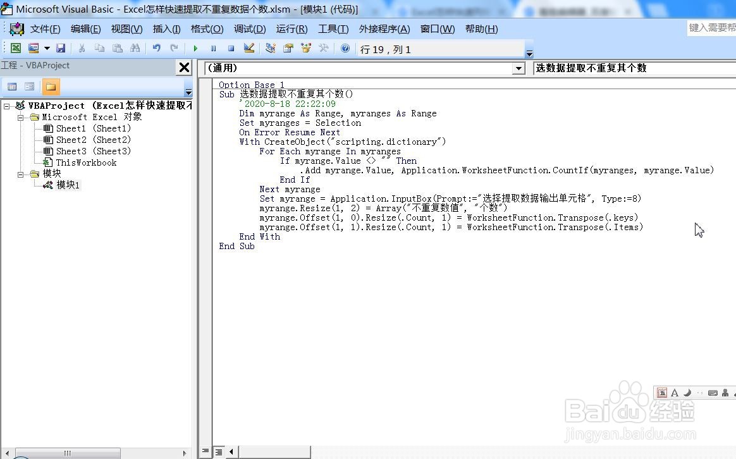Collapse the Microsoft Excel 对象 folder
The width and height of the screenshot is (736, 459).
21,118
